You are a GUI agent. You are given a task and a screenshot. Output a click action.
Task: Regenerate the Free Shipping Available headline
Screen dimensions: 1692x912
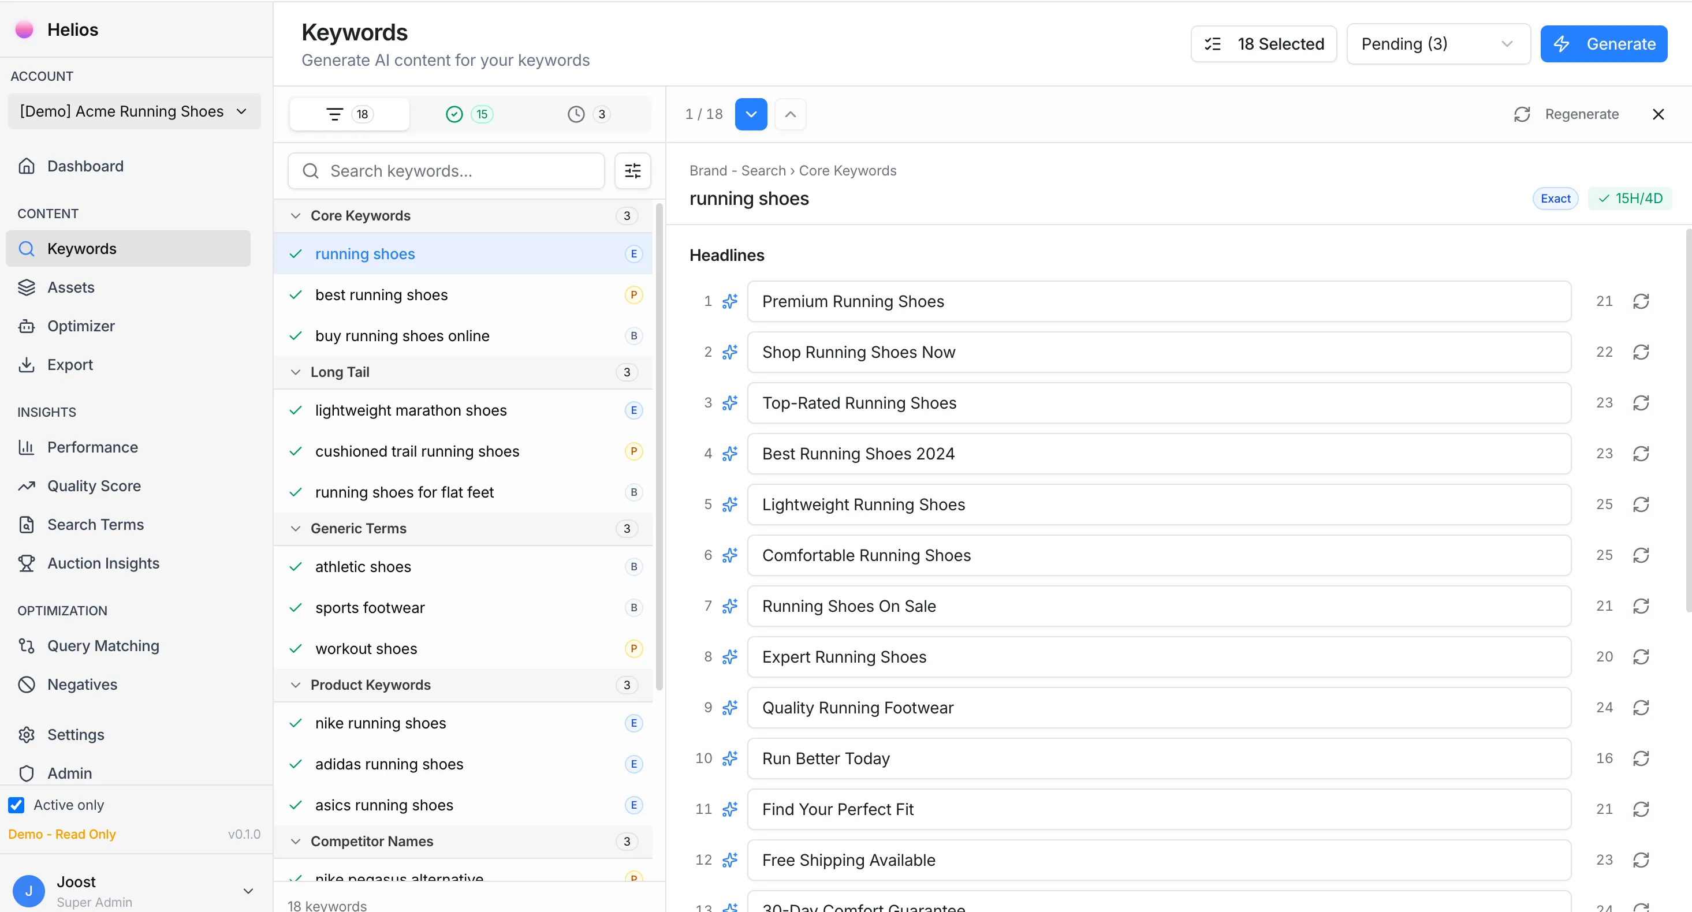tap(1641, 859)
